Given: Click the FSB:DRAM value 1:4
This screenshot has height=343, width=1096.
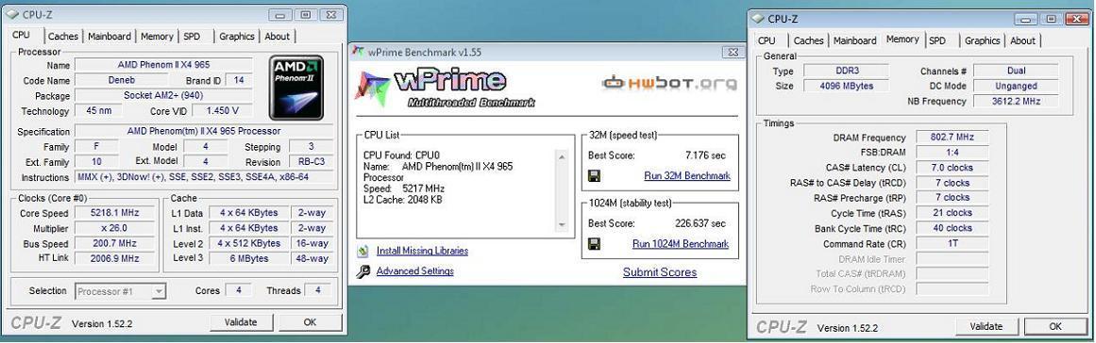Looking at the screenshot, I should 952,152.
